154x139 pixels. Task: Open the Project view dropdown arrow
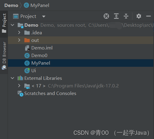(x=44, y=16)
